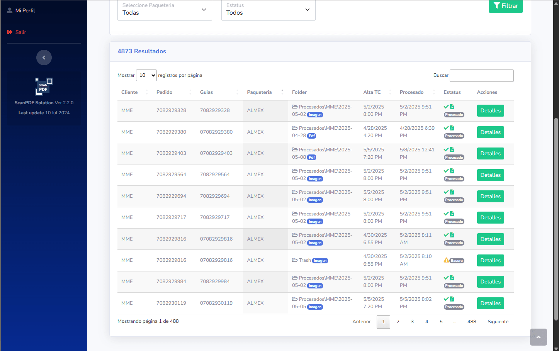Open the Estatus dropdown

click(x=268, y=10)
